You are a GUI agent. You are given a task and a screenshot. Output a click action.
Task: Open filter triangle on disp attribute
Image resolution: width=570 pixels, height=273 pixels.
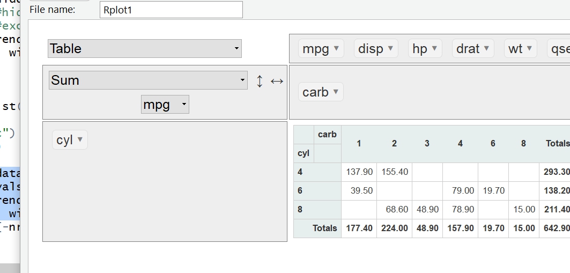(x=391, y=48)
